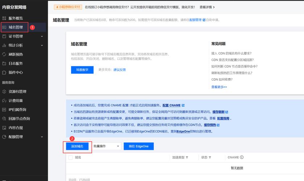This screenshot has width=304, height=181.
Task: Open FAQ CDN 是否支持配置分区域回源?
Action: click(x=233, y=60)
